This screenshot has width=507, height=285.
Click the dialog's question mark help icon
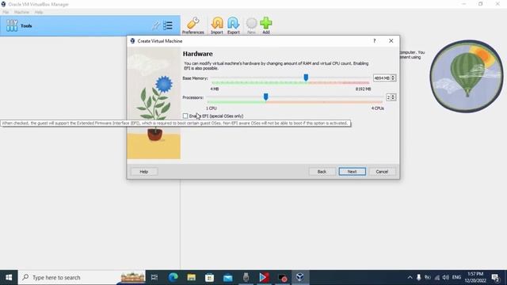click(375, 41)
